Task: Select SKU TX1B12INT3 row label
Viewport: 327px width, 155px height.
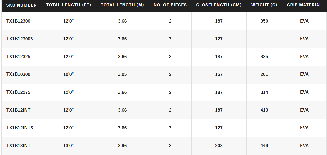Action: click(20, 128)
